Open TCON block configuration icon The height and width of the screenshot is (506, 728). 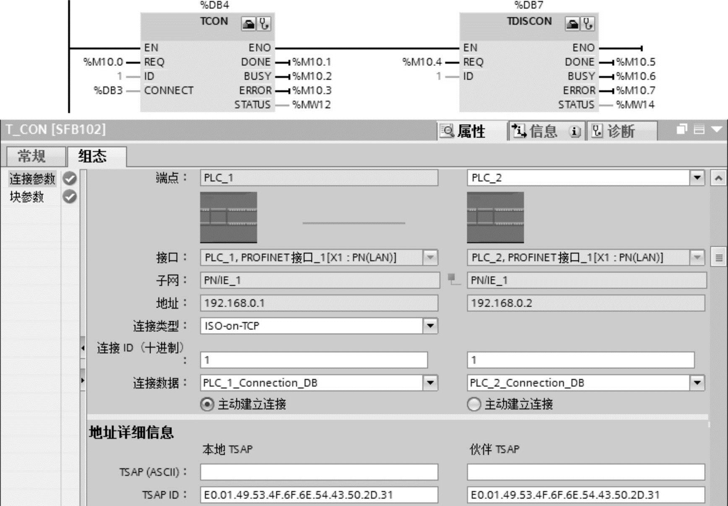248,24
